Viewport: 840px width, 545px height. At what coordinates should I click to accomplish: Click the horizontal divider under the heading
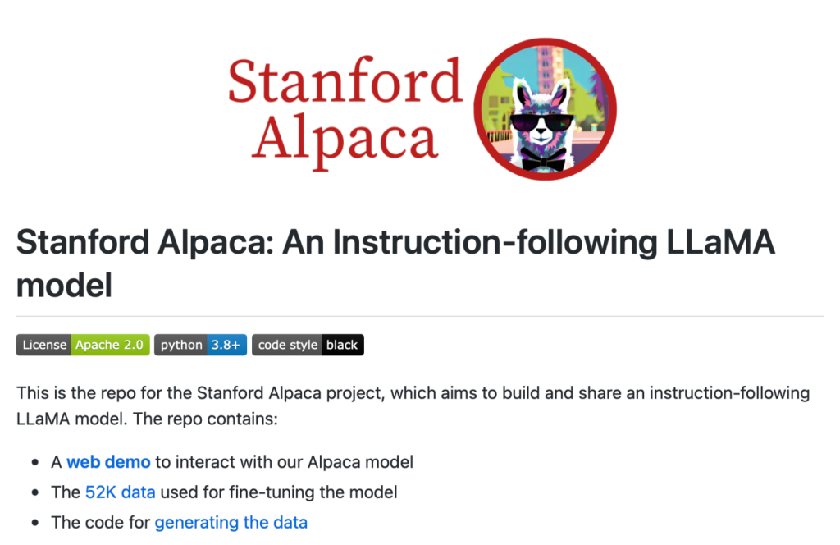click(x=420, y=316)
